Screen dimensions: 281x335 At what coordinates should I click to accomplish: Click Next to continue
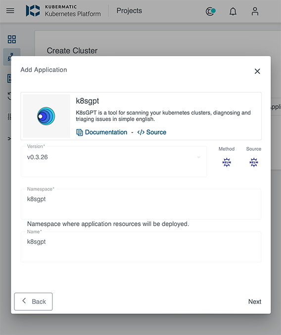tap(255, 301)
